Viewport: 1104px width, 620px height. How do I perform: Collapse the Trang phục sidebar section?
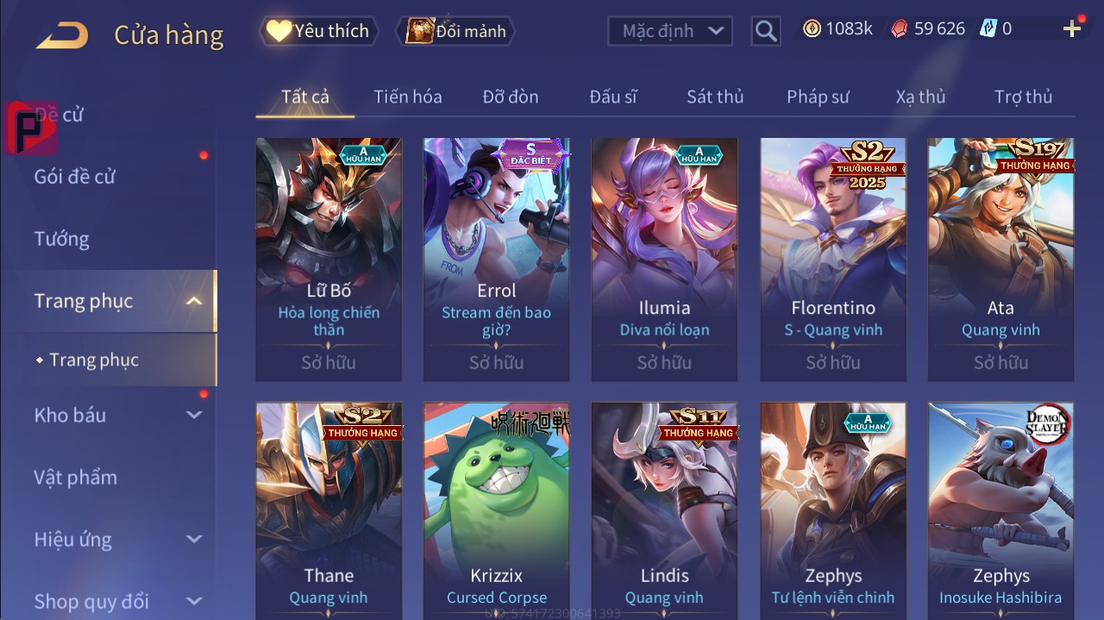click(195, 301)
